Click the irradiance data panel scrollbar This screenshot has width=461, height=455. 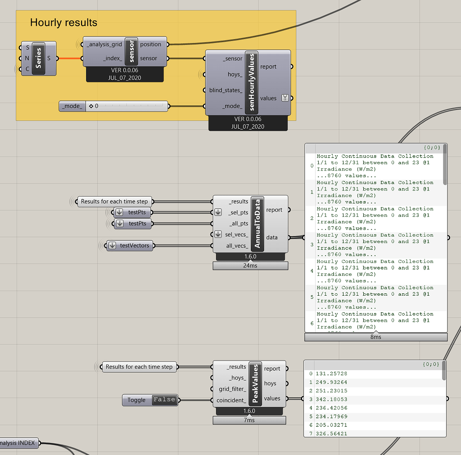(445, 171)
